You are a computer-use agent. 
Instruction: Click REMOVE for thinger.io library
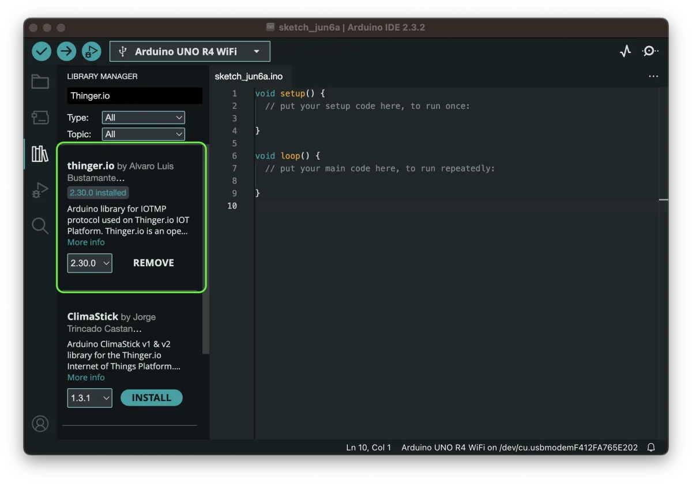[x=153, y=263]
